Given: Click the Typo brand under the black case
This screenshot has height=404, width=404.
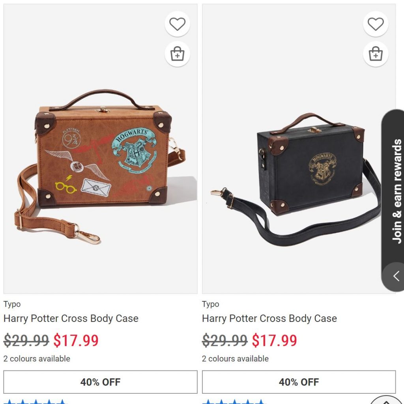Looking at the screenshot, I should click(x=211, y=304).
